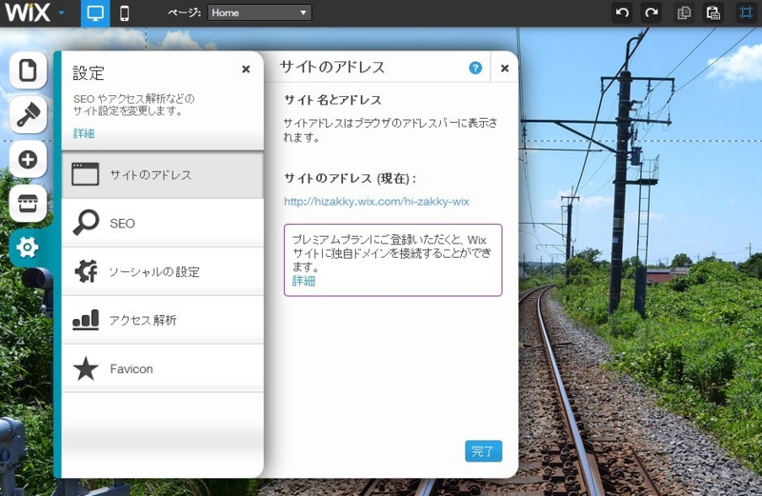Image resolution: width=762 pixels, height=496 pixels.
Task: Expand the dropdown arrow next to Wix logo
Action: (x=61, y=13)
